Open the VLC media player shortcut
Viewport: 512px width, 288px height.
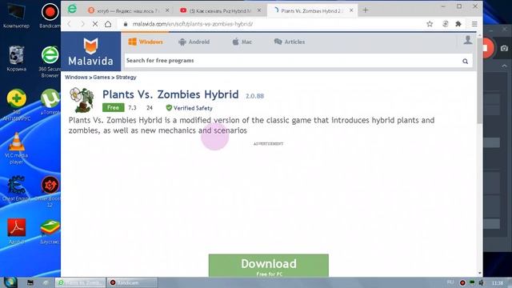pos(16,149)
